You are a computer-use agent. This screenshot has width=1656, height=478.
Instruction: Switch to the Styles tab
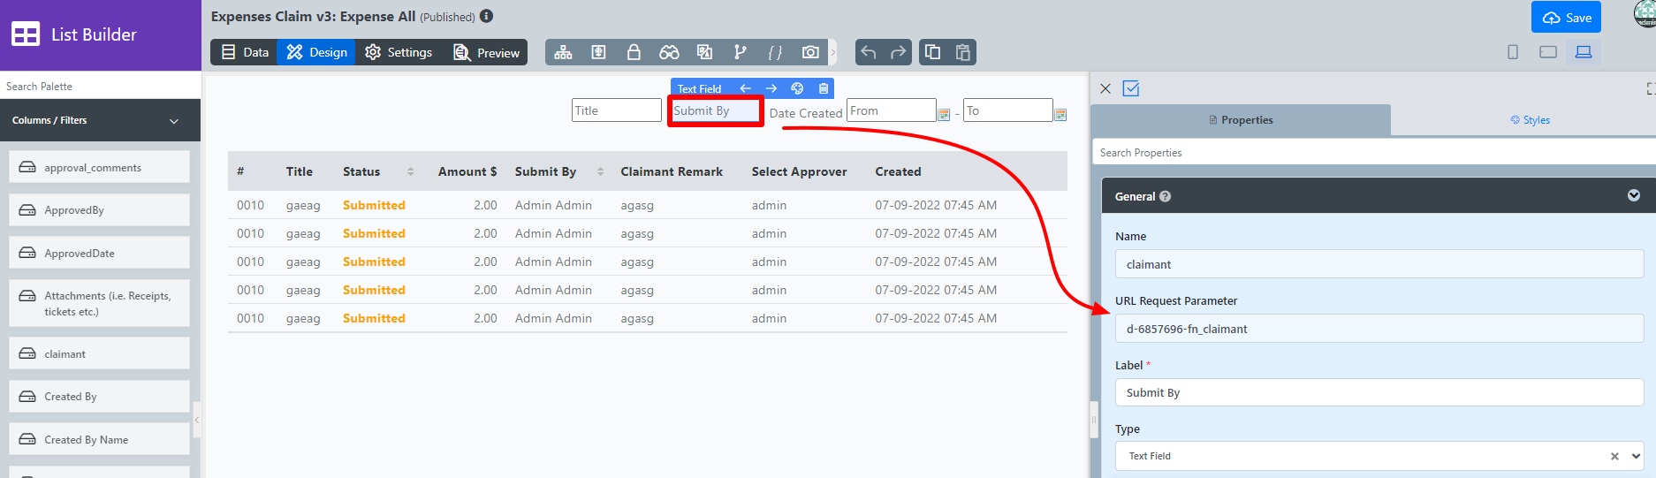[1530, 120]
